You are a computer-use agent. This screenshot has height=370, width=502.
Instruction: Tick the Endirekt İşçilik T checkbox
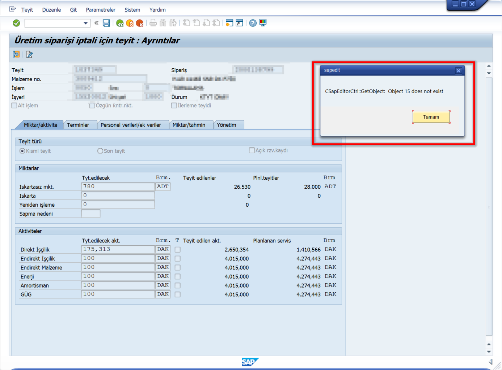[x=178, y=259]
